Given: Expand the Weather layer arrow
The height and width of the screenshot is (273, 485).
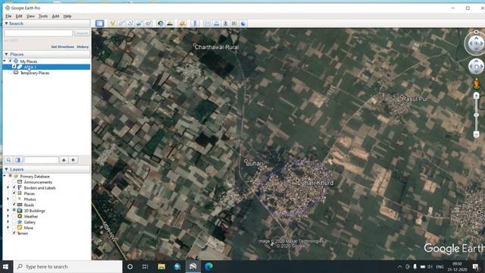Looking at the screenshot, I should (8, 216).
